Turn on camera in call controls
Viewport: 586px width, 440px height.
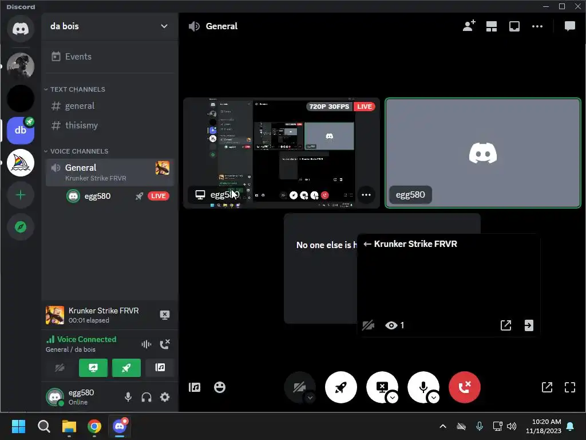[x=299, y=387]
